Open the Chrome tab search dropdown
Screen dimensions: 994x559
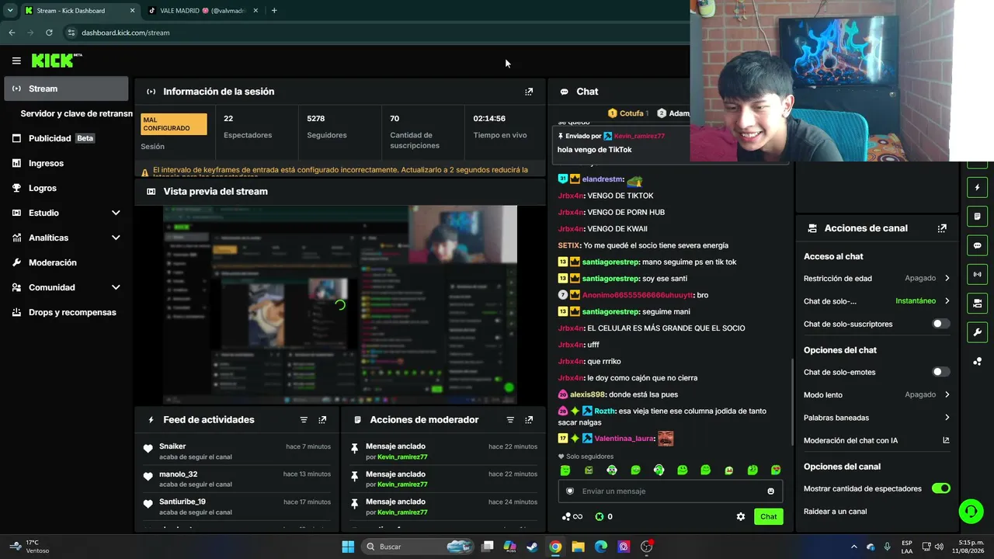pyautogui.click(x=10, y=11)
